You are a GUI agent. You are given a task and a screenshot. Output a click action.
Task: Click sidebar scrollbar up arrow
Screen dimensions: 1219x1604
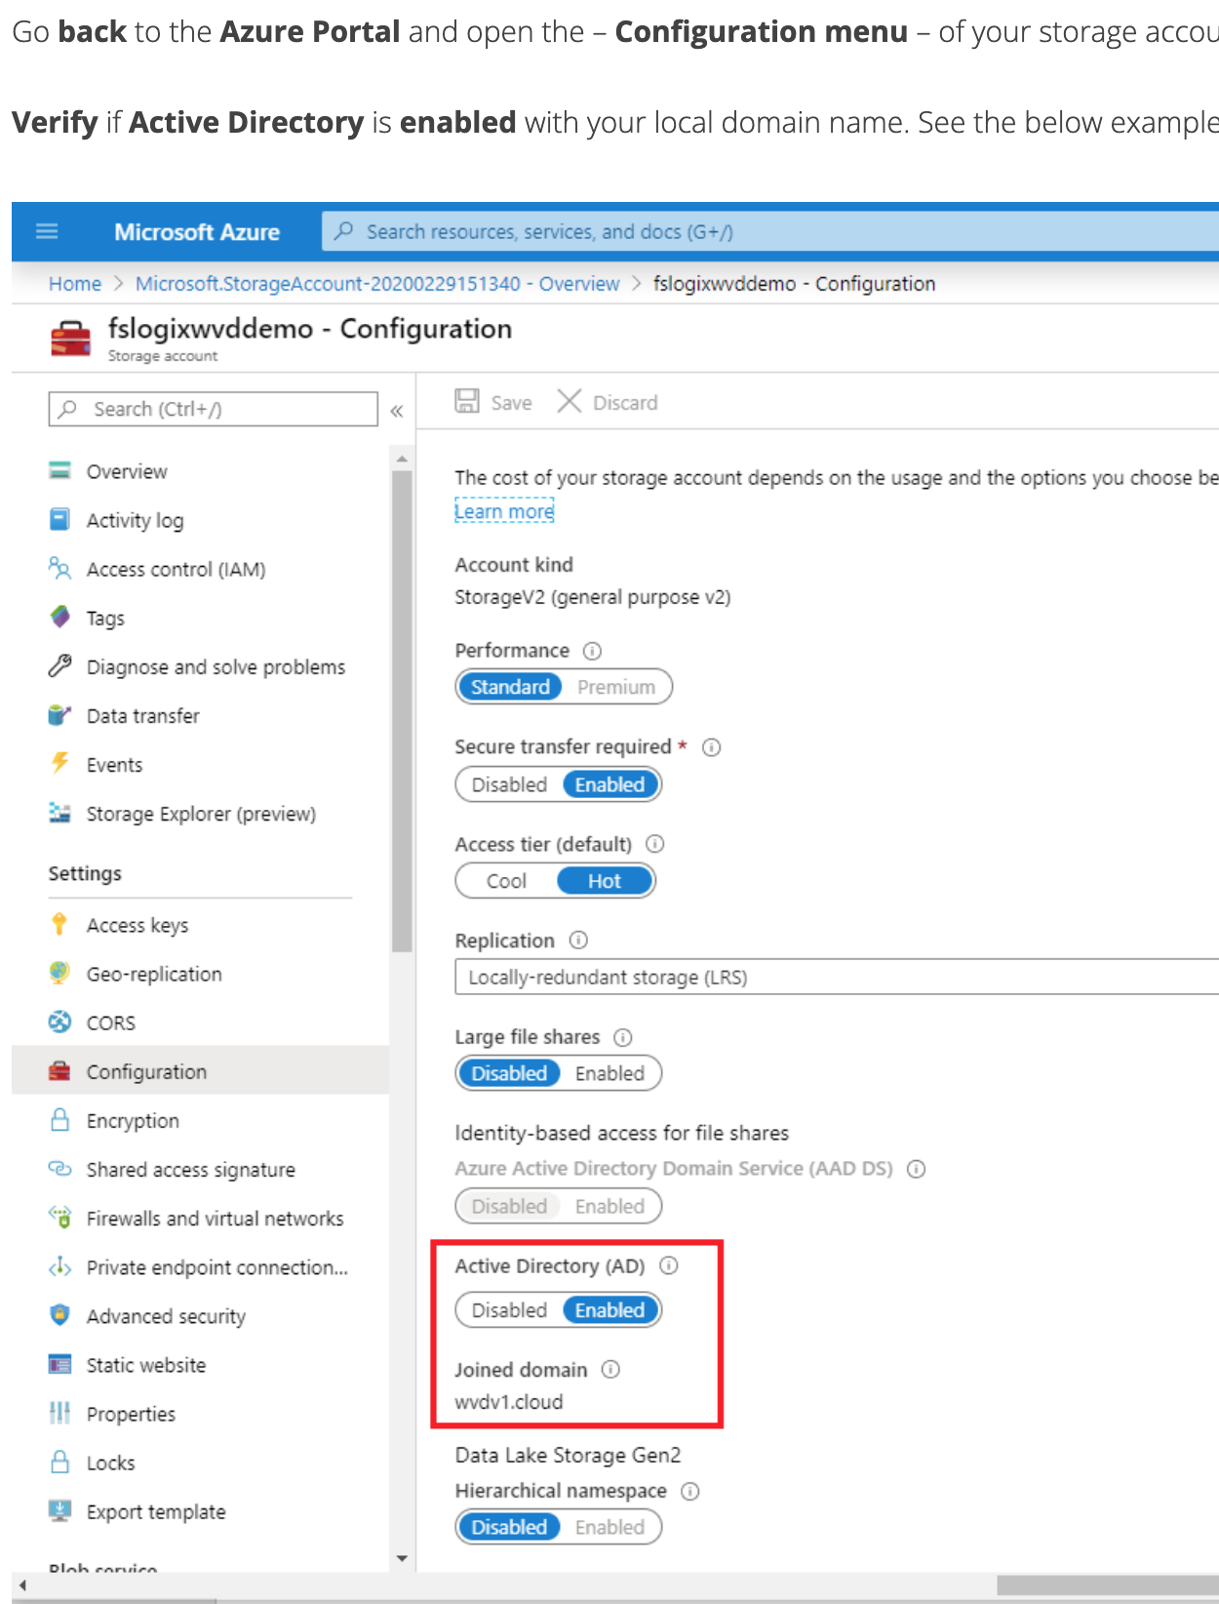402,459
